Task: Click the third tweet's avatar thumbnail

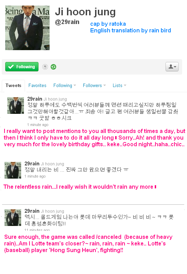Action: pyautogui.click(x=13, y=217)
